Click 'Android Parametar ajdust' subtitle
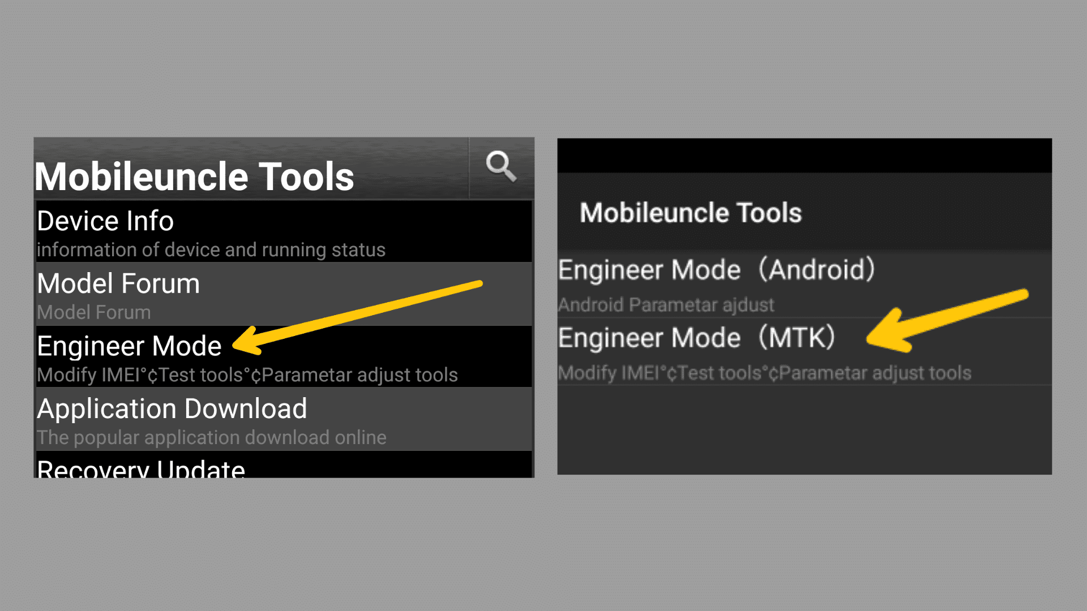1087x611 pixels. click(666, 305)
